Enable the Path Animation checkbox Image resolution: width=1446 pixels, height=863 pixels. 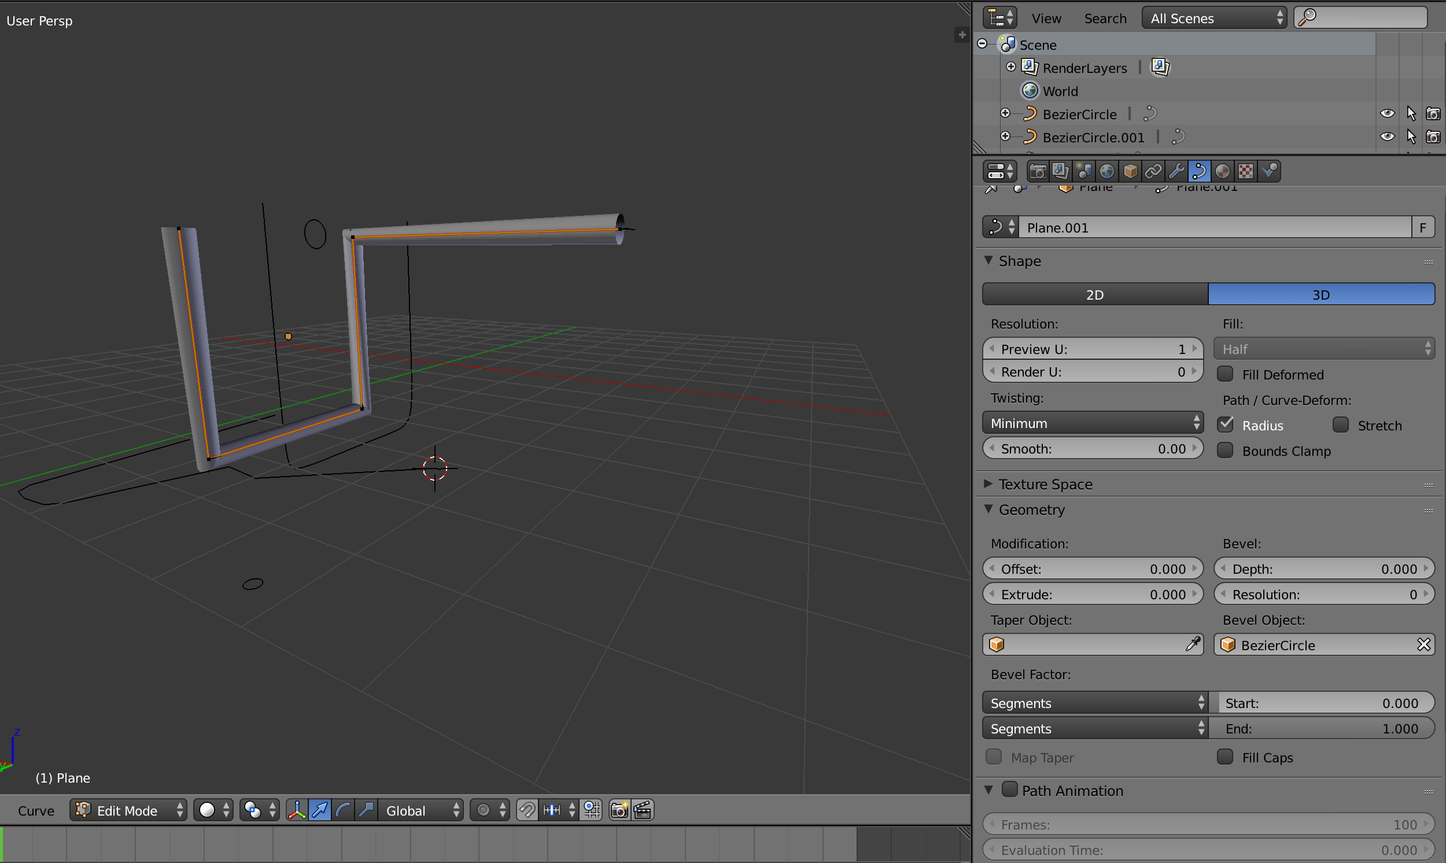pos(1010,790)
